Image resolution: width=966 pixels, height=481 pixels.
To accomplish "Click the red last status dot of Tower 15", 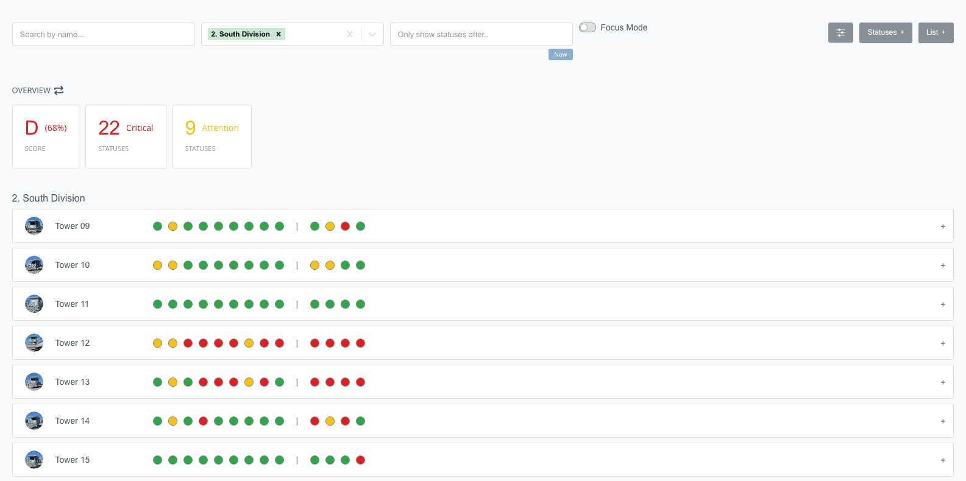I will tap(360, 460).
